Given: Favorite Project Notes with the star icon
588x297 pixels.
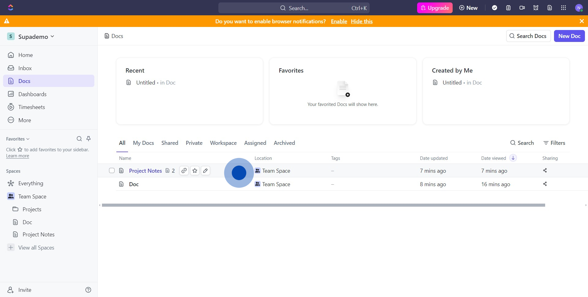Looking at the screenshot, I should [x=195, y=171].
